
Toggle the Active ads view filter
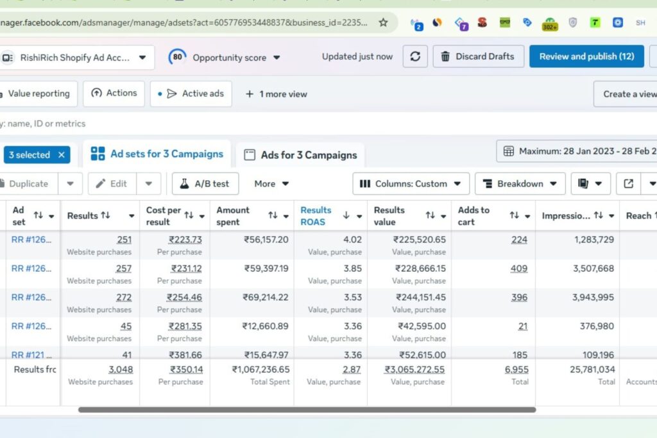191,94
